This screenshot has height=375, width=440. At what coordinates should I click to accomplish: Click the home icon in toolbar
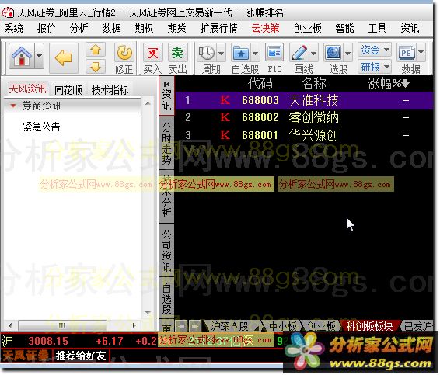point(22,56)
